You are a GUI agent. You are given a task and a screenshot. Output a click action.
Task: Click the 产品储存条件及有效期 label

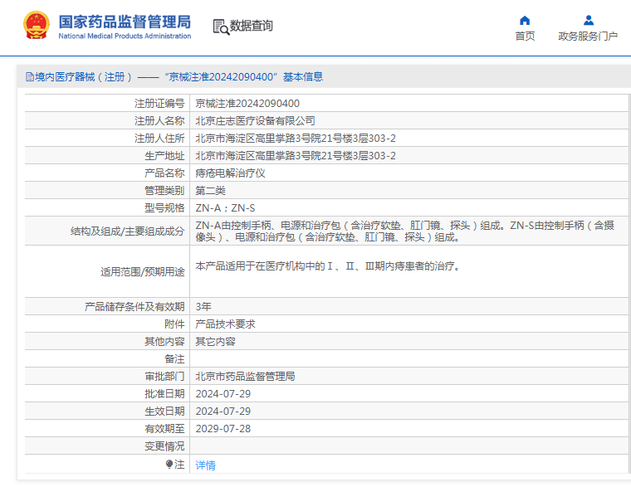coord(135,307)
